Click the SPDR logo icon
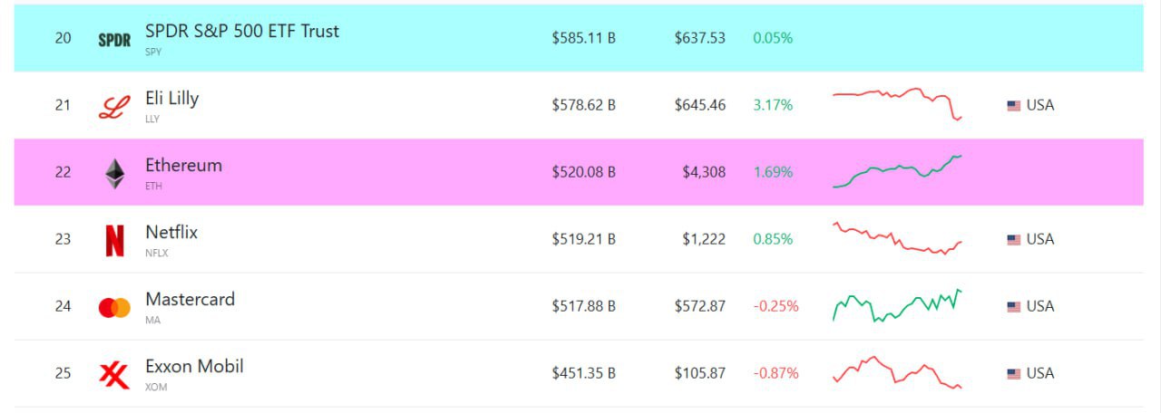The height and width of the screenshot is (413, 1161). [x=114, y=40]
